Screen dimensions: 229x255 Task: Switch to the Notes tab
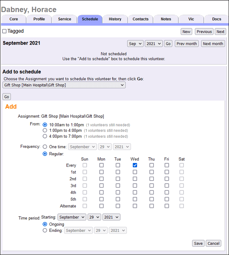166,19
